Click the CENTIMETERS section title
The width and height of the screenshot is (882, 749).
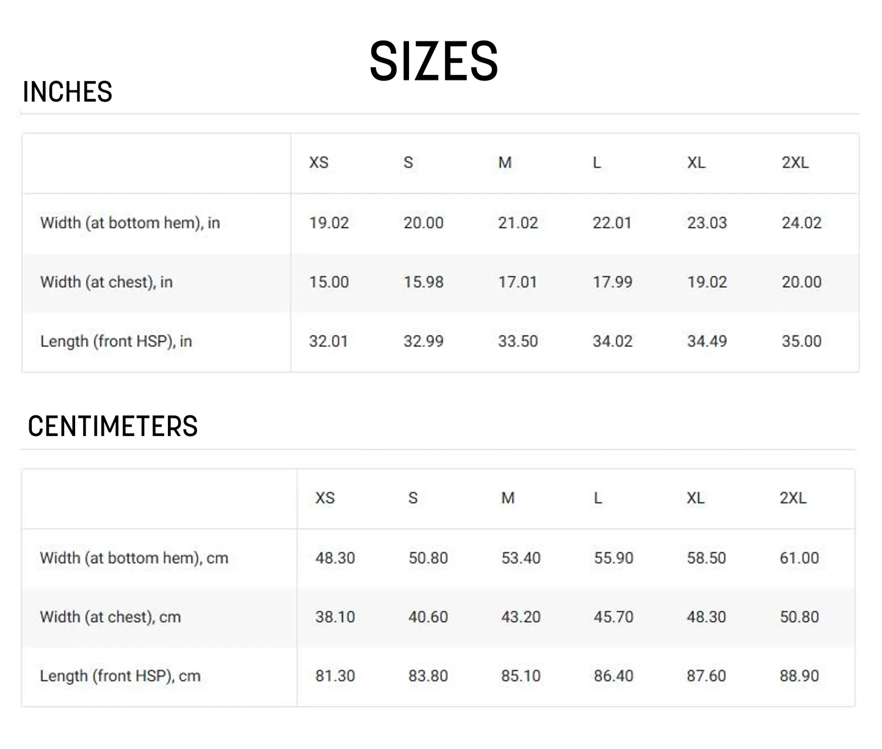pyautogui.click(x=112, y=426)
